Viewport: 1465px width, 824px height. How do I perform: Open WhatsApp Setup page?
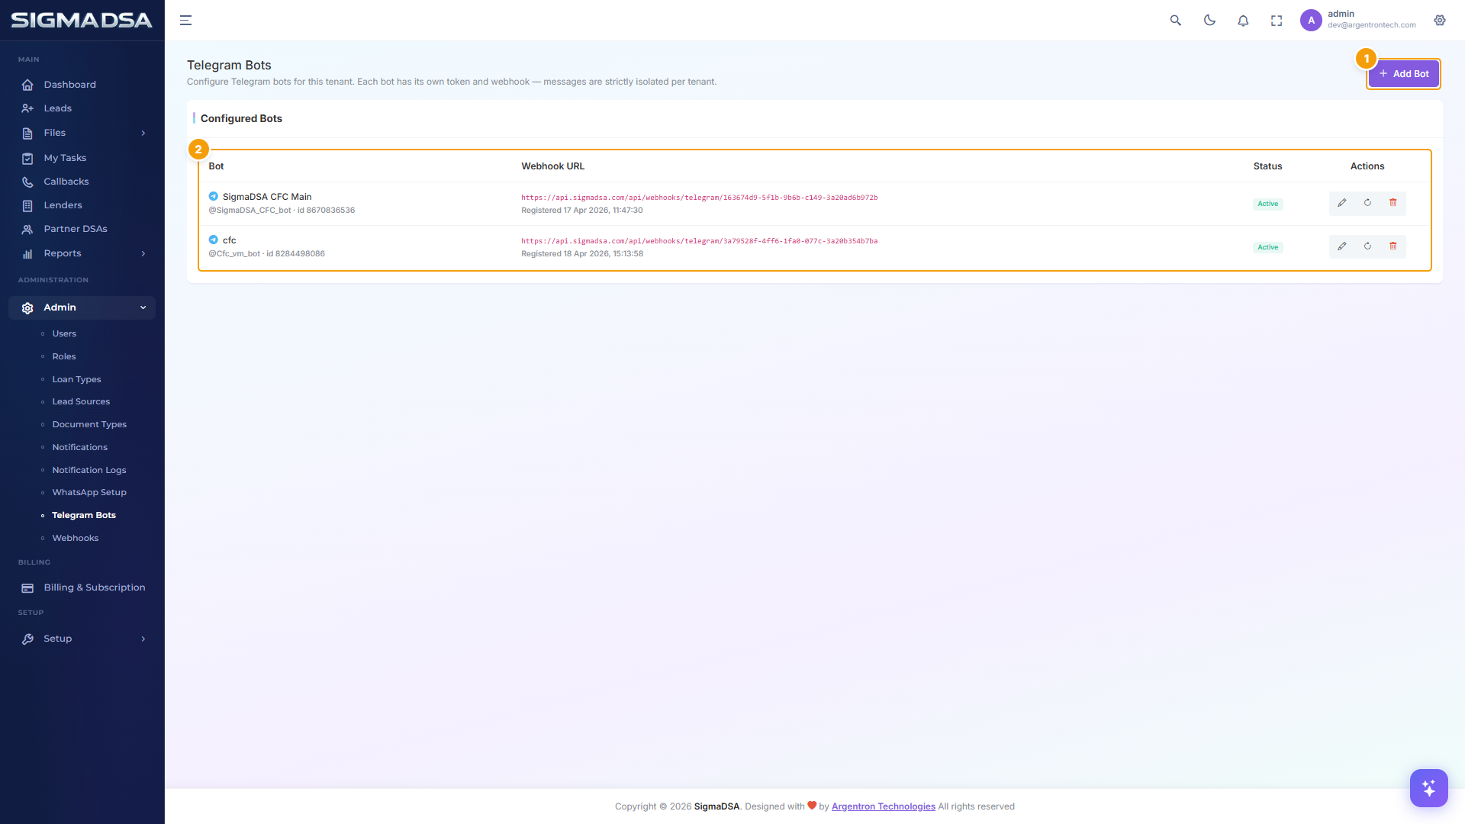(89, 492)
